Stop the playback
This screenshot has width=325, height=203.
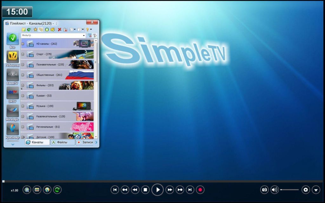coord(145,190)
